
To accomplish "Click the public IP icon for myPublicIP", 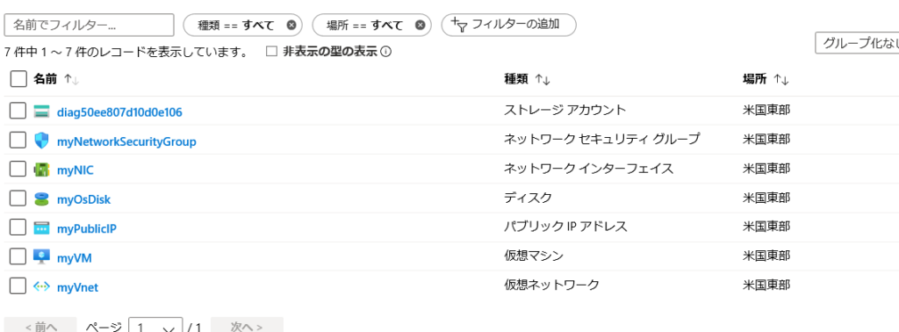I will pos(42,228).
